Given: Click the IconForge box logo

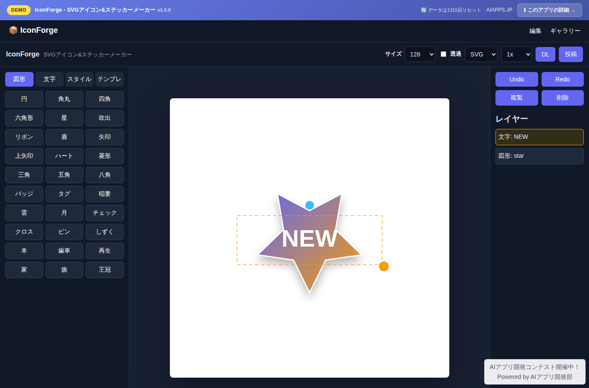Looking at the screenshot, I should [33, 30].
